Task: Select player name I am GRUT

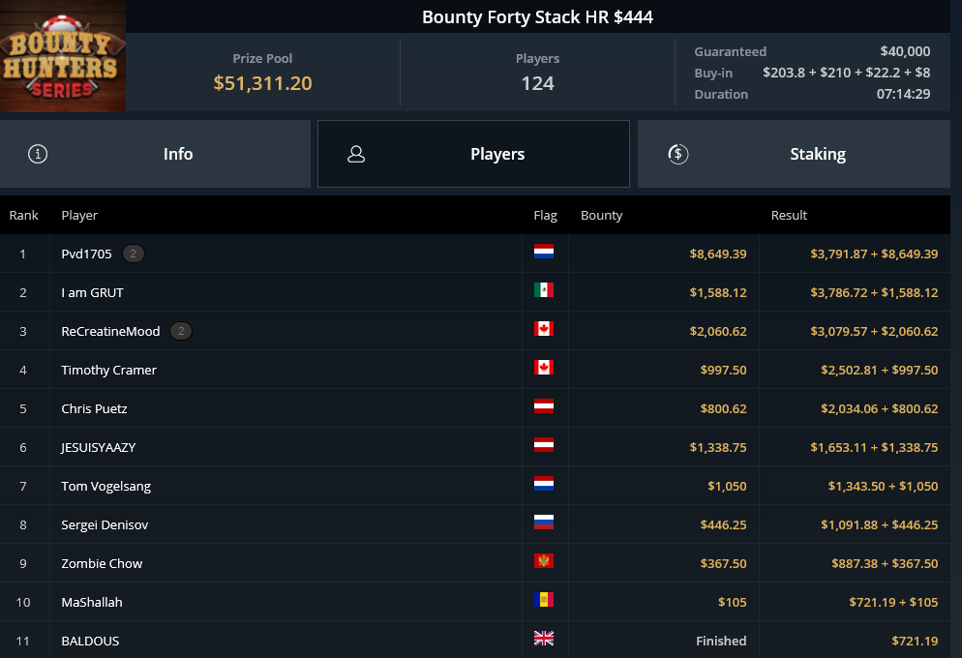Action: tap(93, 292)
